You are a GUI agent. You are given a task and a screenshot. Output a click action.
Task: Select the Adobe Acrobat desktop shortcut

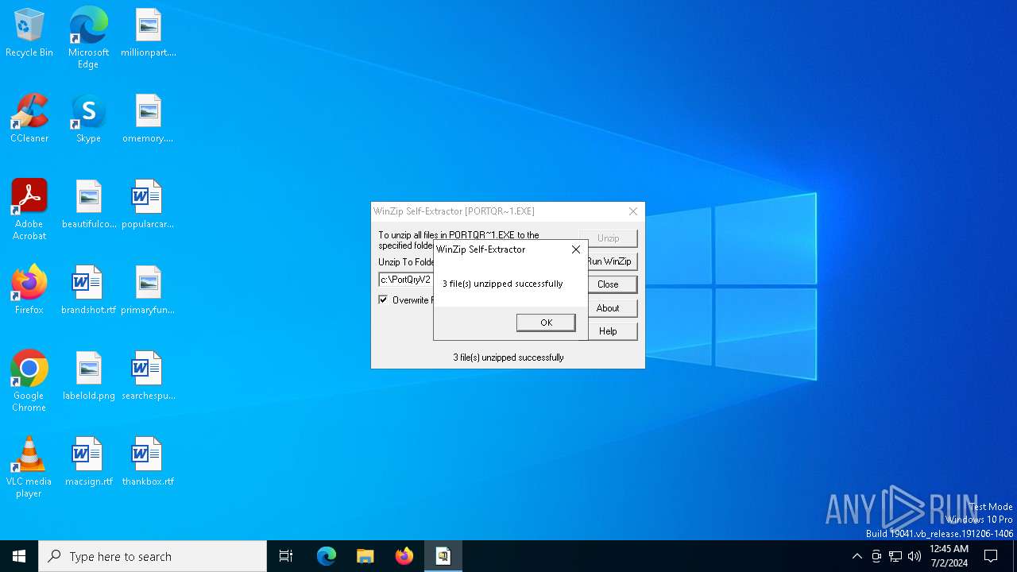pyautogui.click(x=29, y=210)
